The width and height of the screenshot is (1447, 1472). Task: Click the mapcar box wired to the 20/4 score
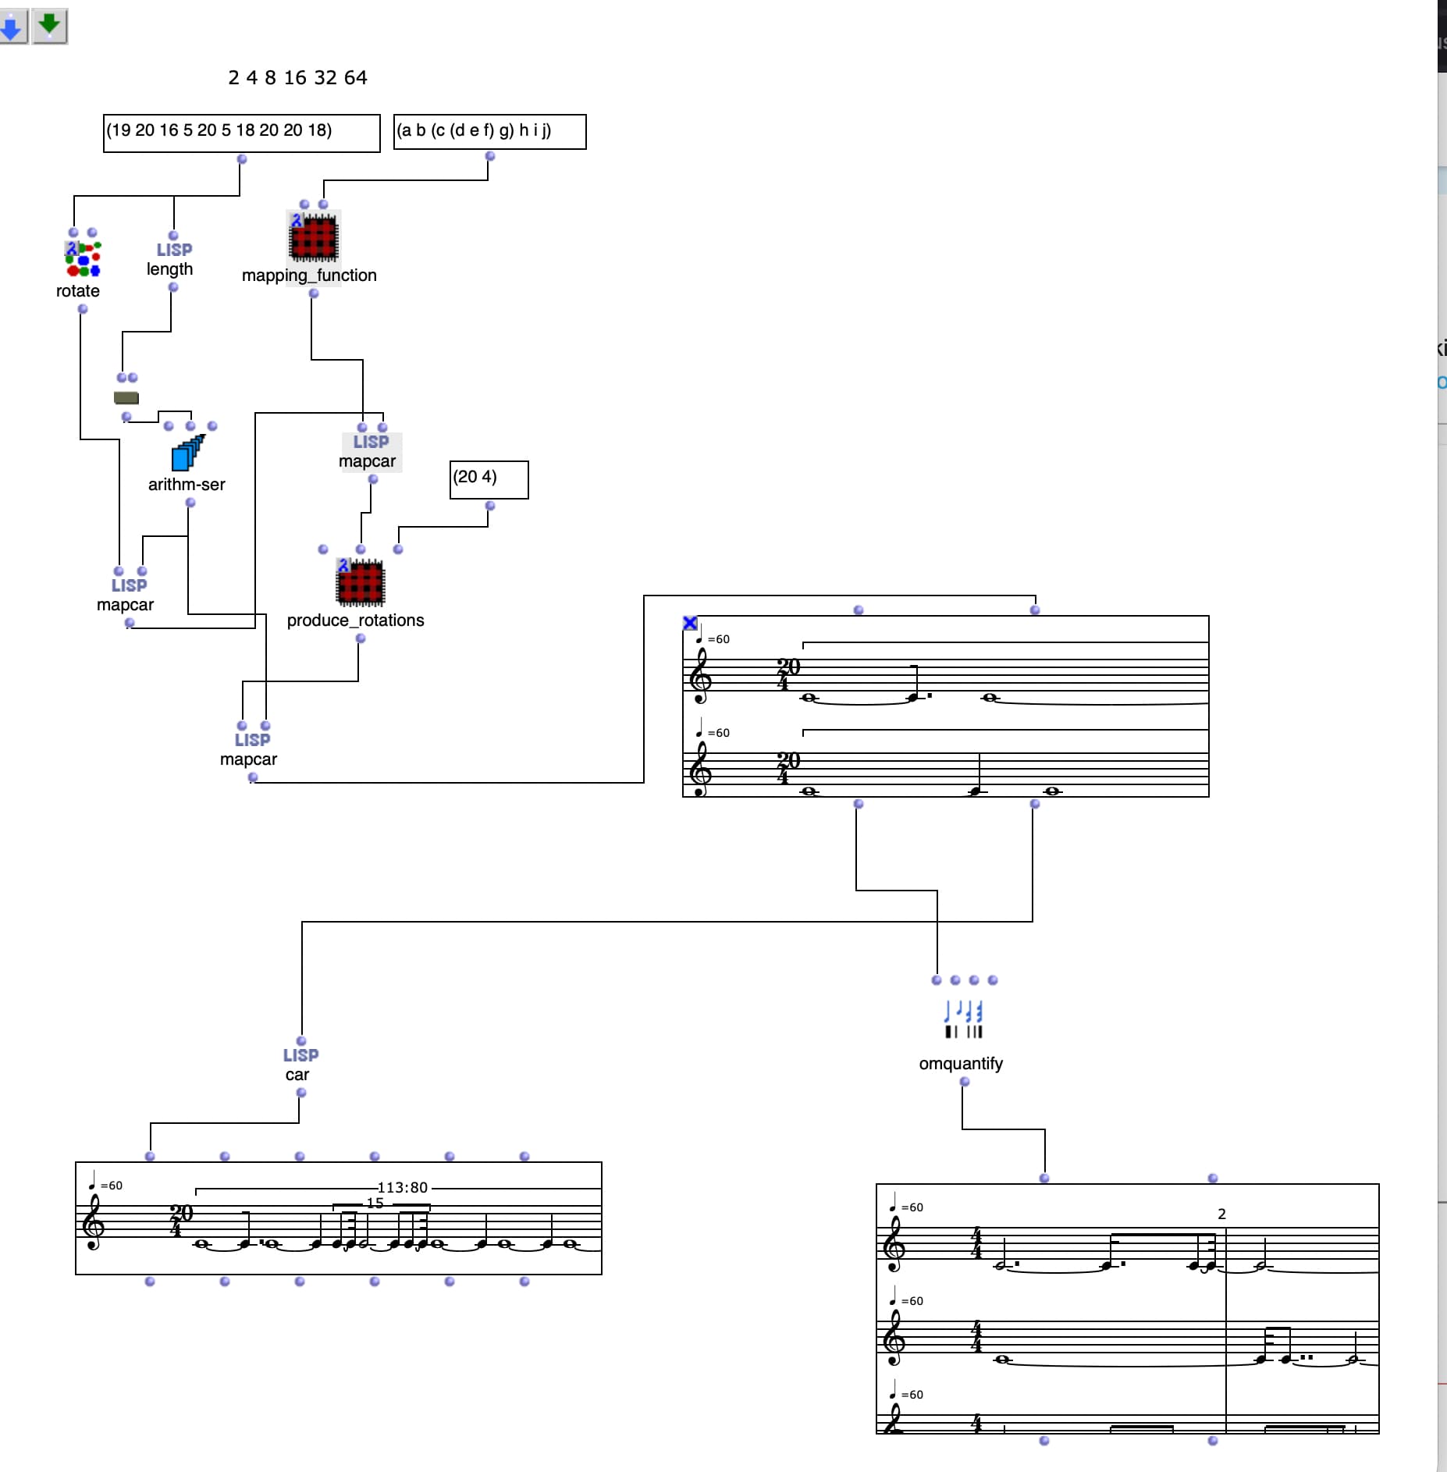click(x=251, y=749)
